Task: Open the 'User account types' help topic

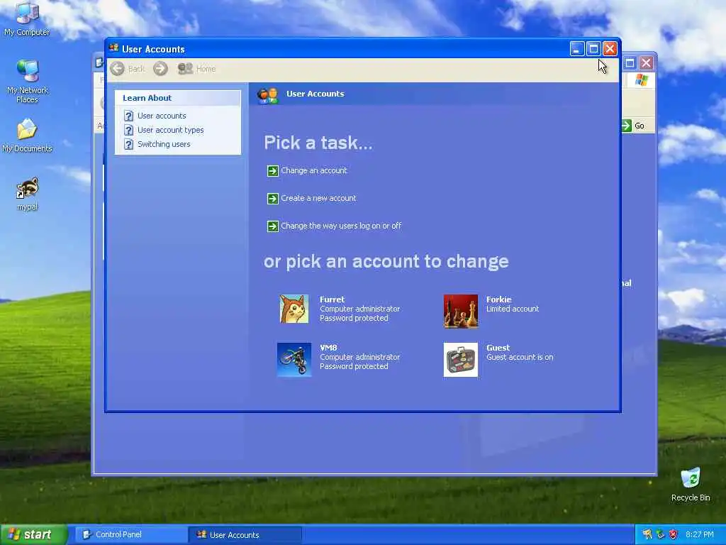Action: (170, 131)
